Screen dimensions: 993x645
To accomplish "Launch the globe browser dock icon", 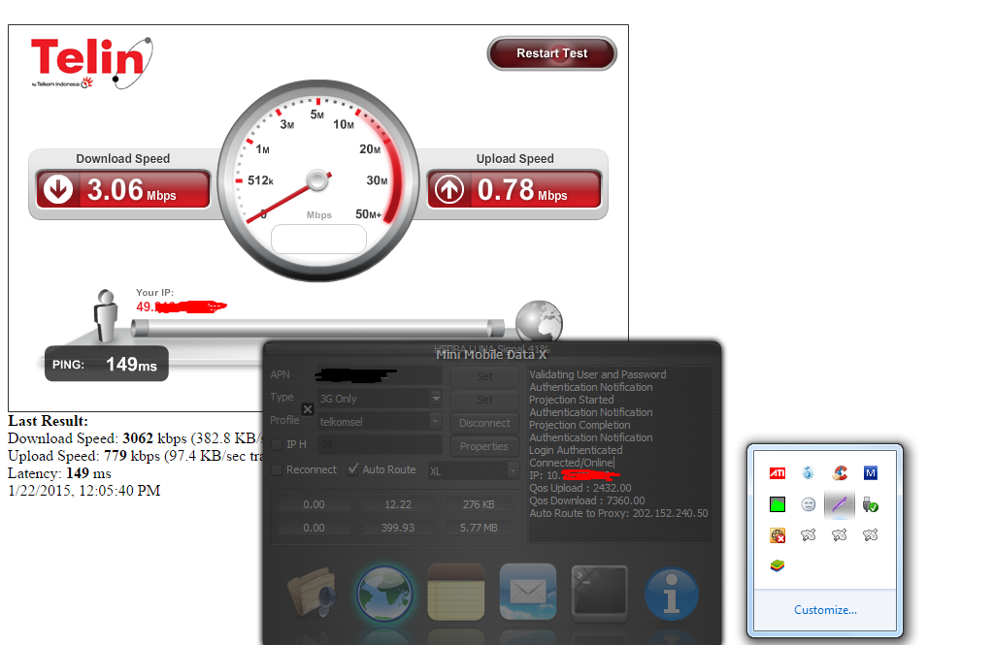I will [383, 594].
